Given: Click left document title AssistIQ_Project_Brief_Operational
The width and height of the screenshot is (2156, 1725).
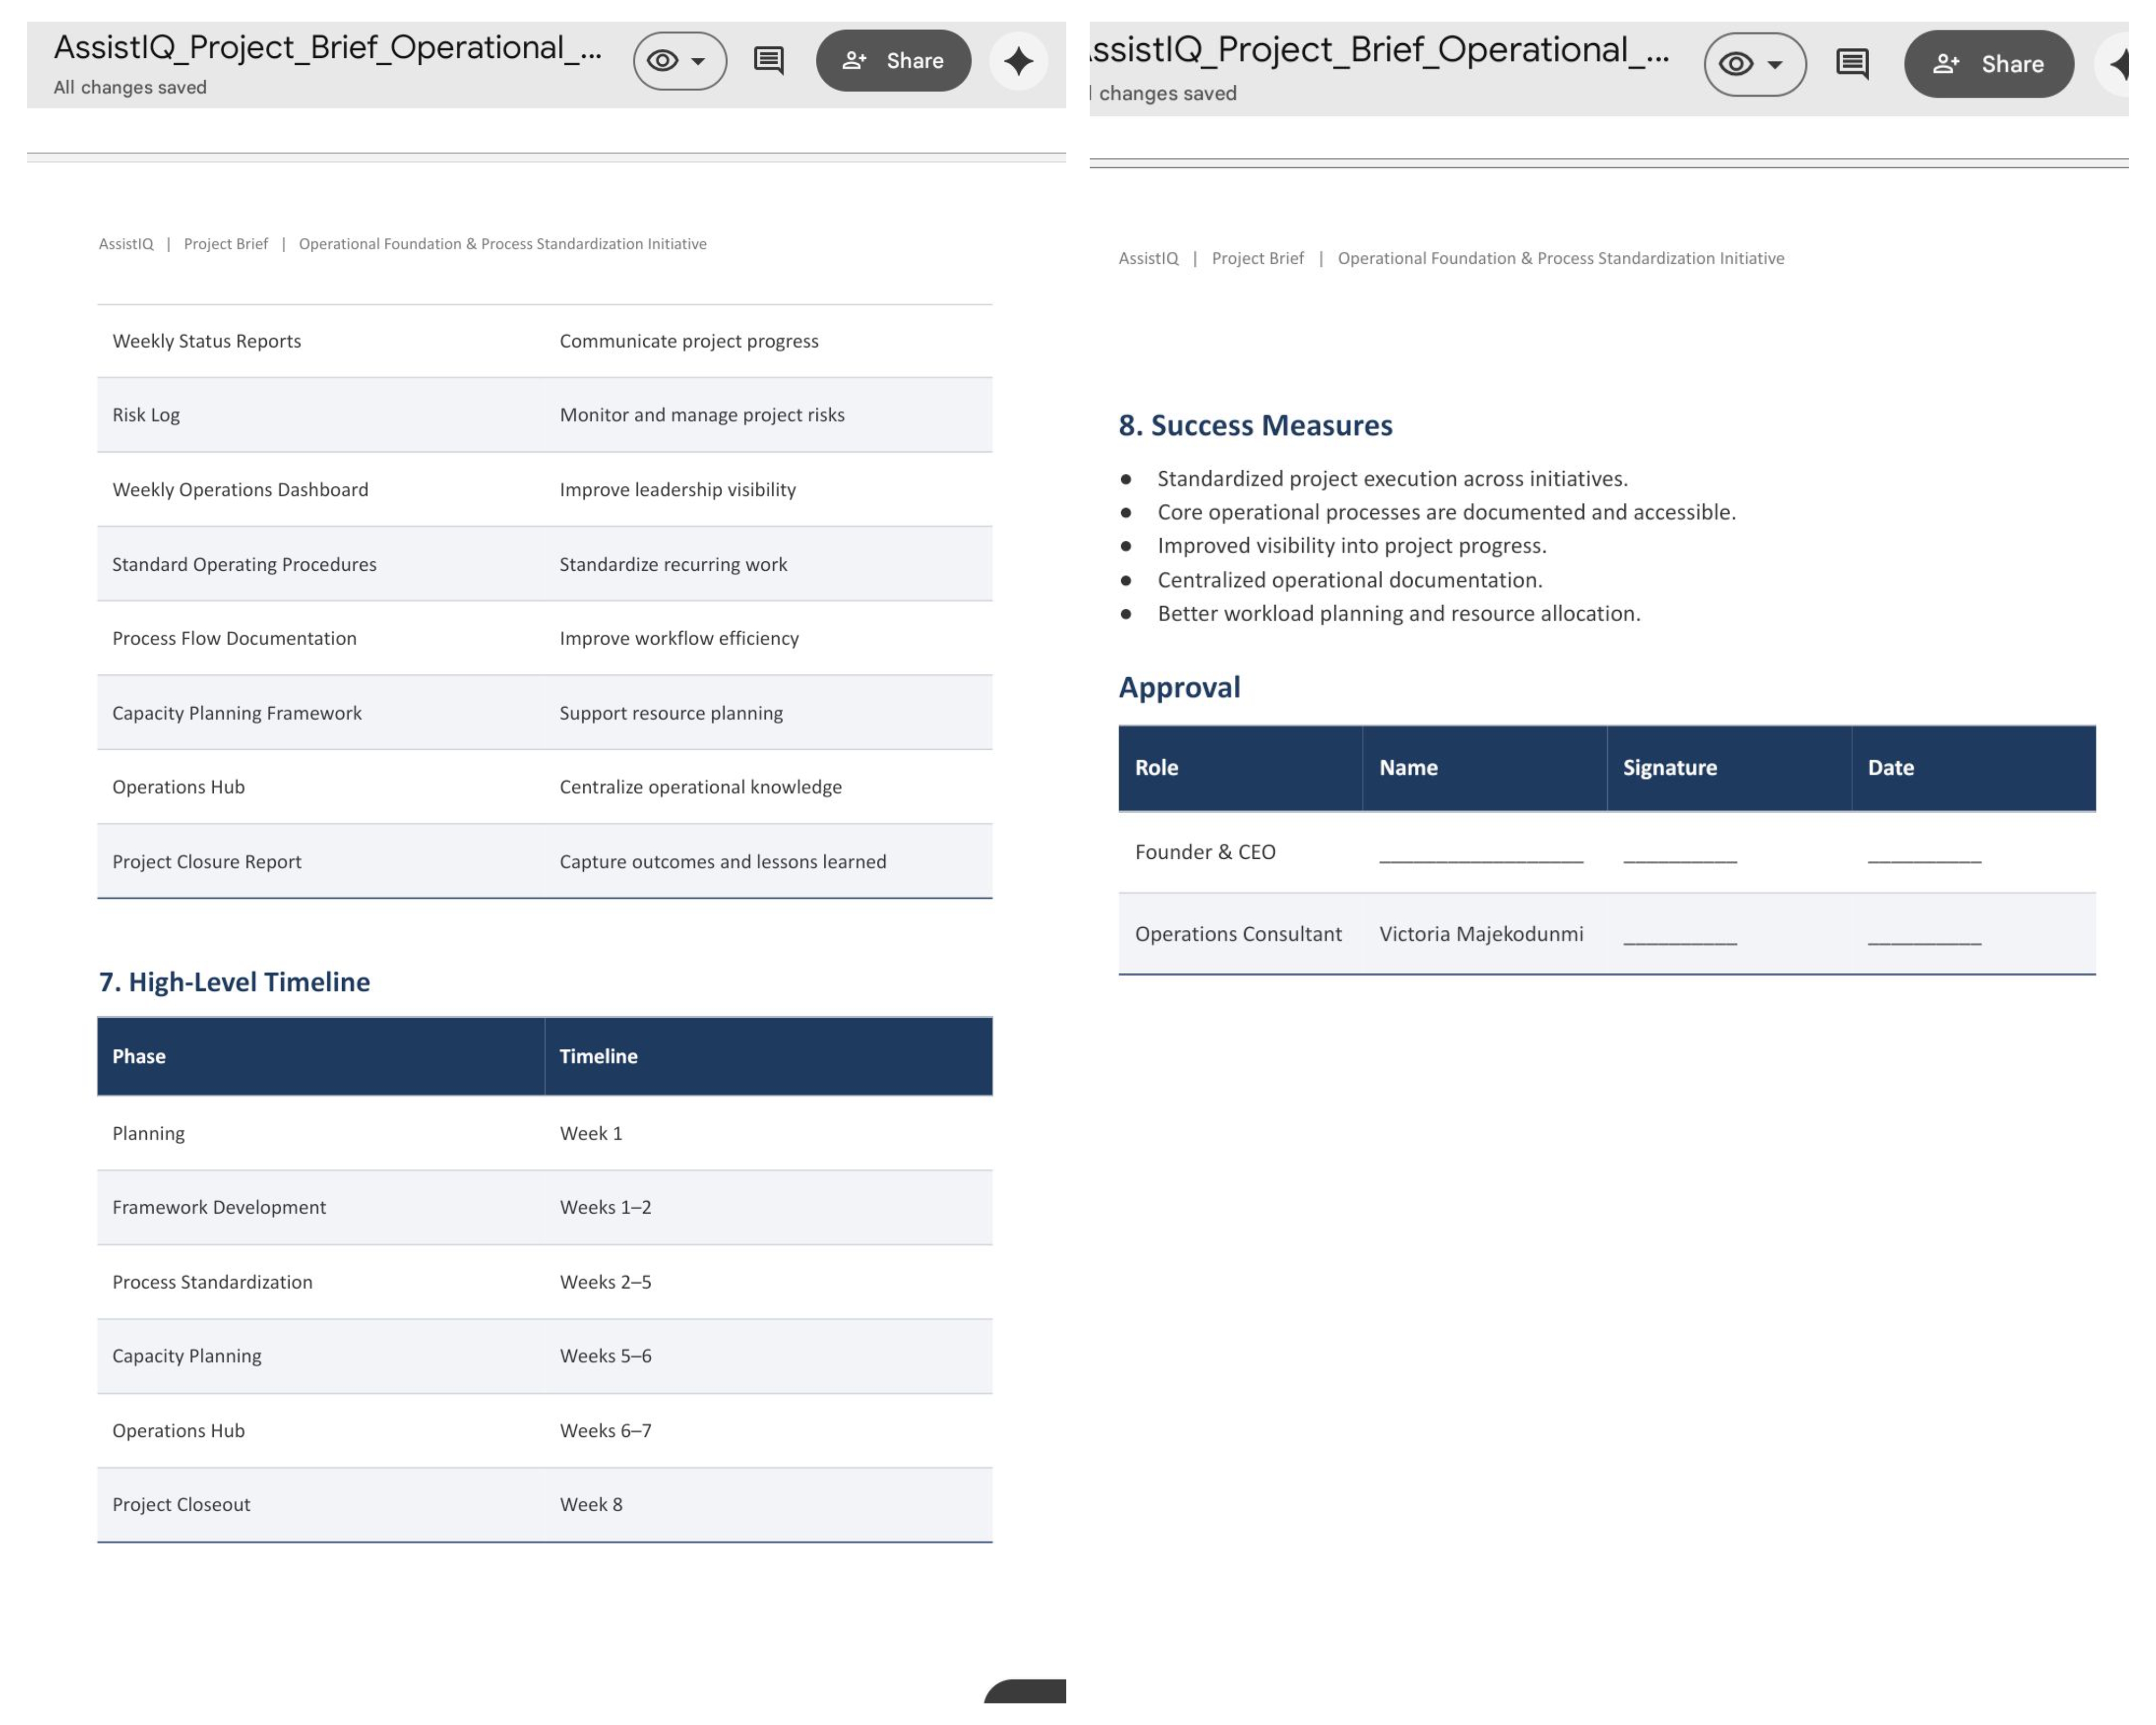Looking at the screenshot, I should 328,47.
